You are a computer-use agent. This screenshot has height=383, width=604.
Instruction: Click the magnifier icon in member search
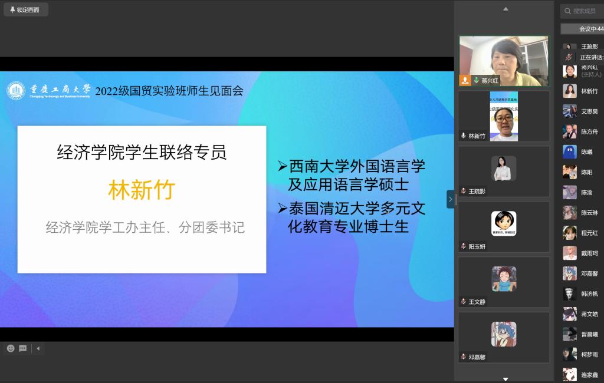pyautogui.click(x=567, y=11)
